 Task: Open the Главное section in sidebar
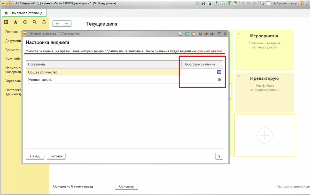(12, 32)
